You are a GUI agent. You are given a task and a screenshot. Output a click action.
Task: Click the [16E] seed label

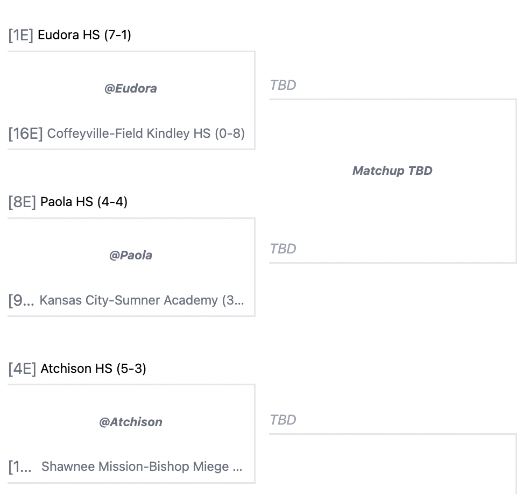pyautogui.click(x=25, y=133)
